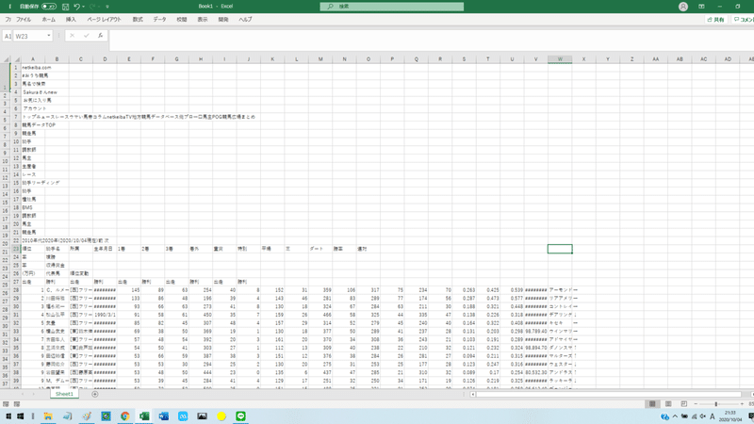The image size is (754, 424).
Task: Click the horizontal scrollbar track
Action: (609, 394)
